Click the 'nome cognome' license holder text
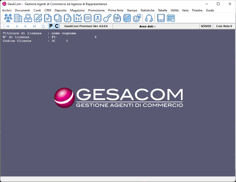236x182 pixels. point(64,33)
